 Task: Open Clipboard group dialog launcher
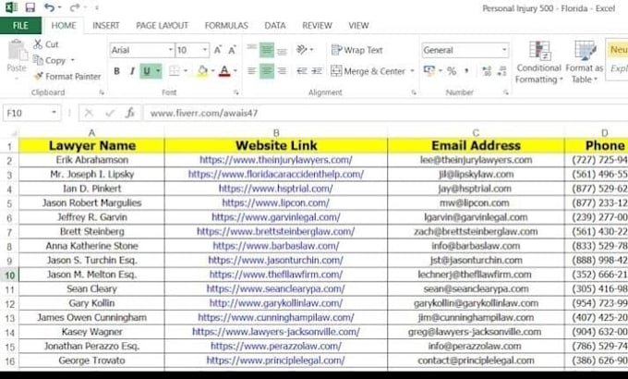(x=102, y=92)
